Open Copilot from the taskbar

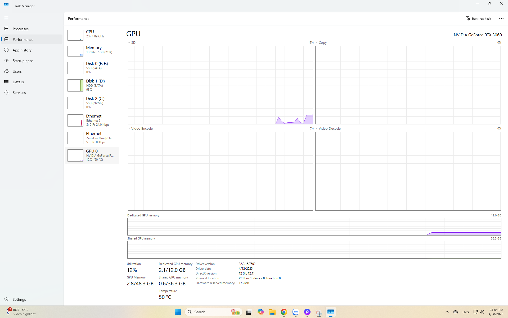coord(260,312)
